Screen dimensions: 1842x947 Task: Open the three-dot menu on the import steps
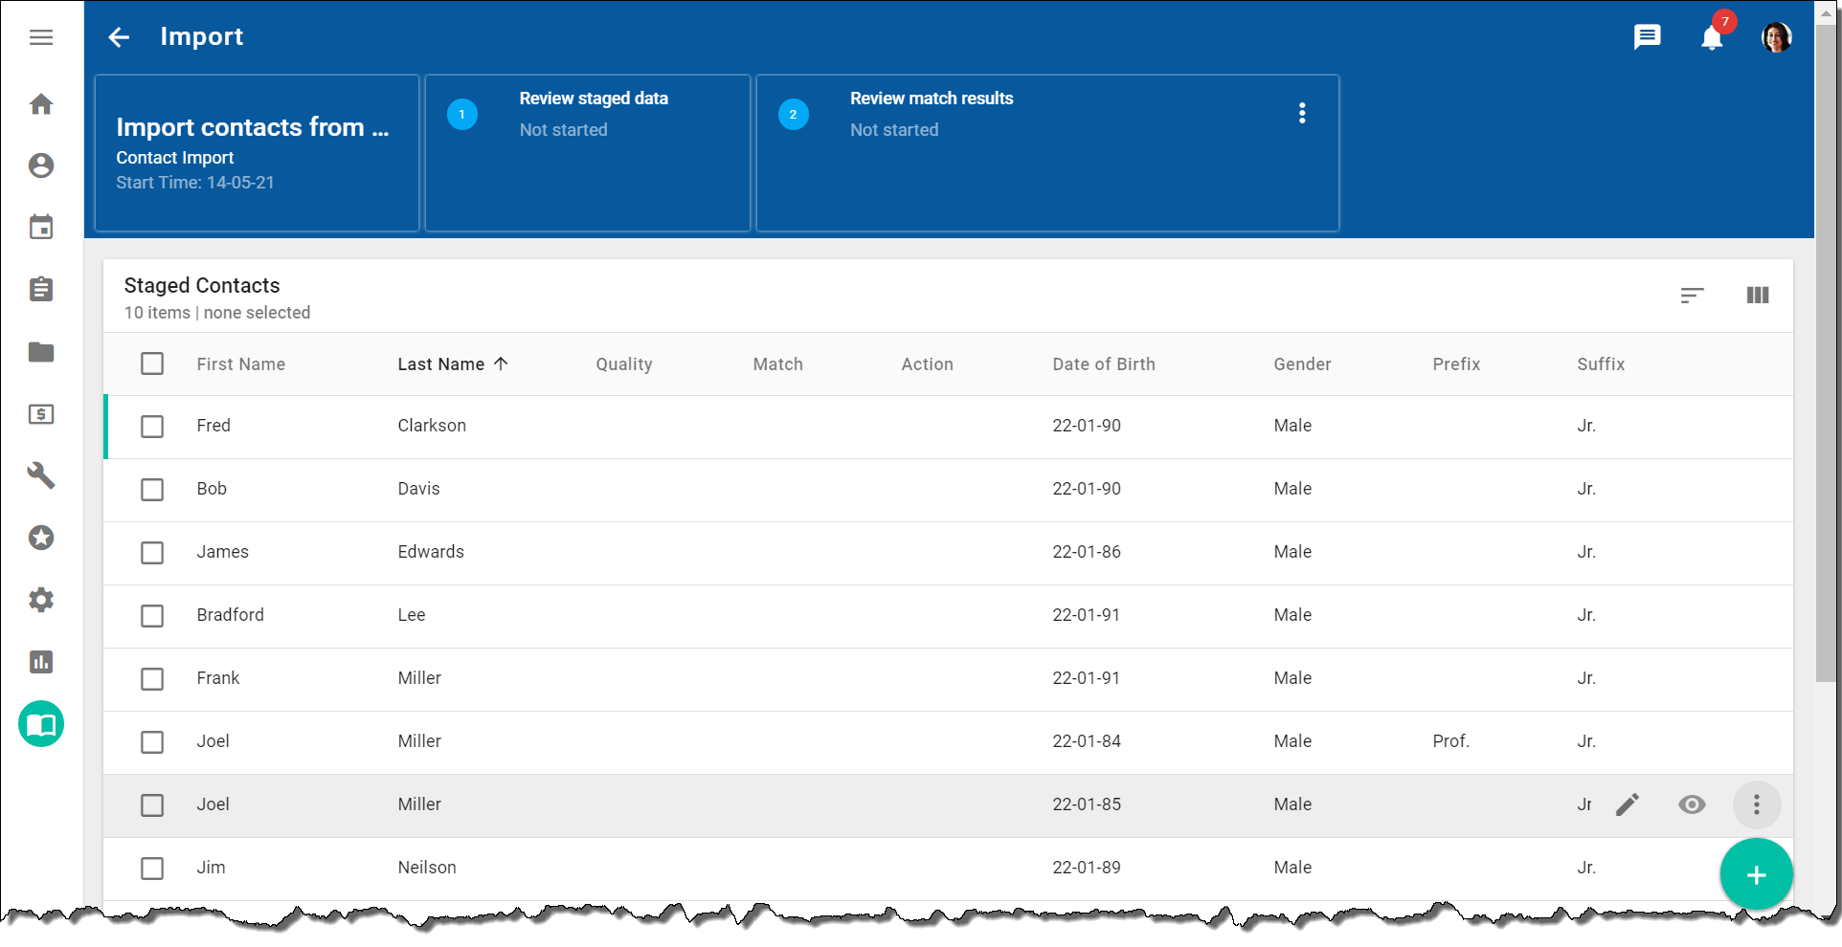1302,113
